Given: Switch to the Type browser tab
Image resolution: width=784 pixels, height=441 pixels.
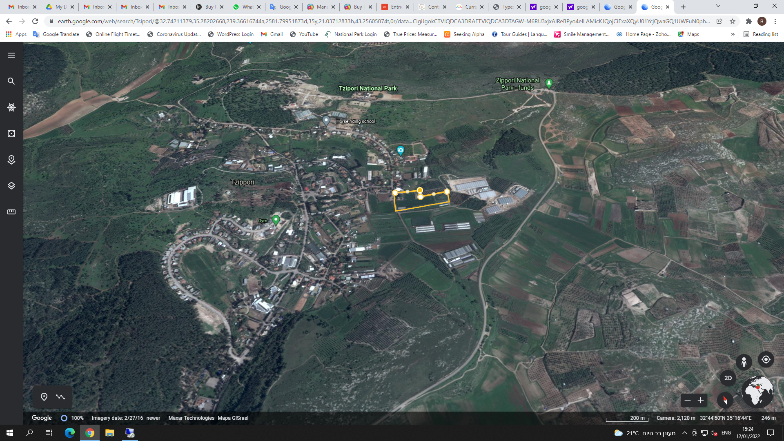Looking at the screenshot, I should [x=507, y=7].
